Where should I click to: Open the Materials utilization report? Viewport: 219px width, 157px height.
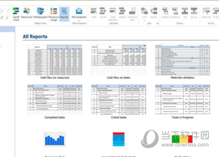point(183,60)
